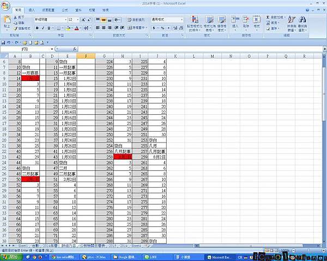Click the Increase Decimal icon
This screenshot has width=327, height=261.
pos(175,28)
